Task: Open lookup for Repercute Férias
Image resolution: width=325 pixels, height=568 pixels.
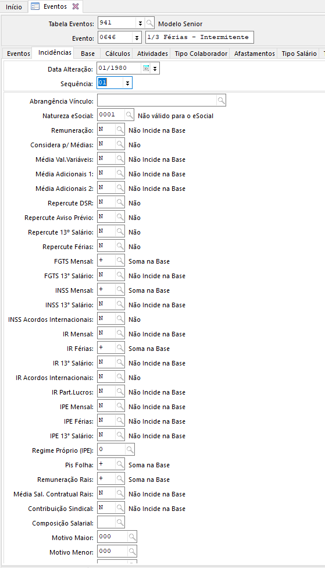Action: coord(120,246)
